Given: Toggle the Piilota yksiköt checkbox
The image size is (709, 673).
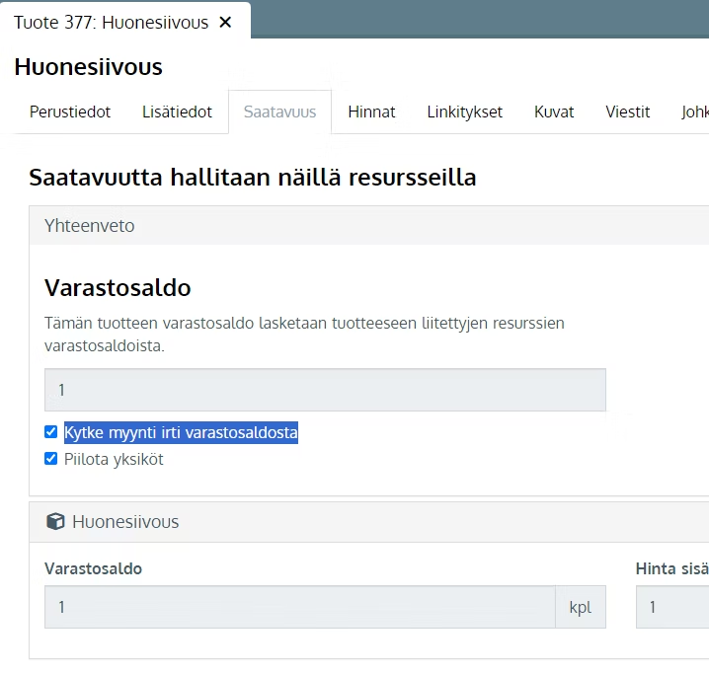Looking at the screenshot, I should 51,459.
